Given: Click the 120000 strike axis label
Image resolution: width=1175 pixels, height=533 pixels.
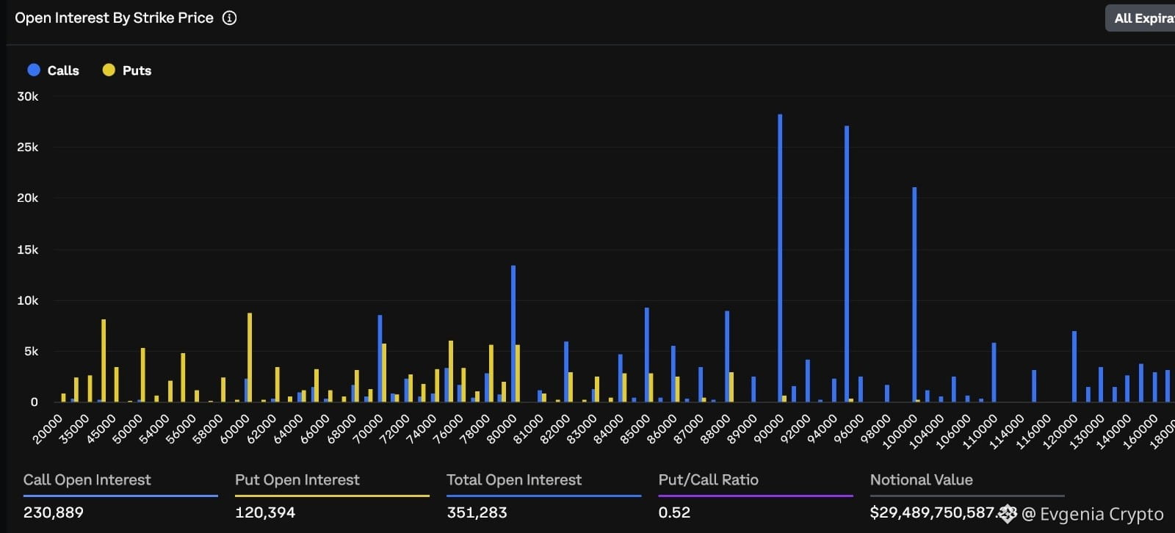Looking at the screenshot, I should [x=1060, y=430].
